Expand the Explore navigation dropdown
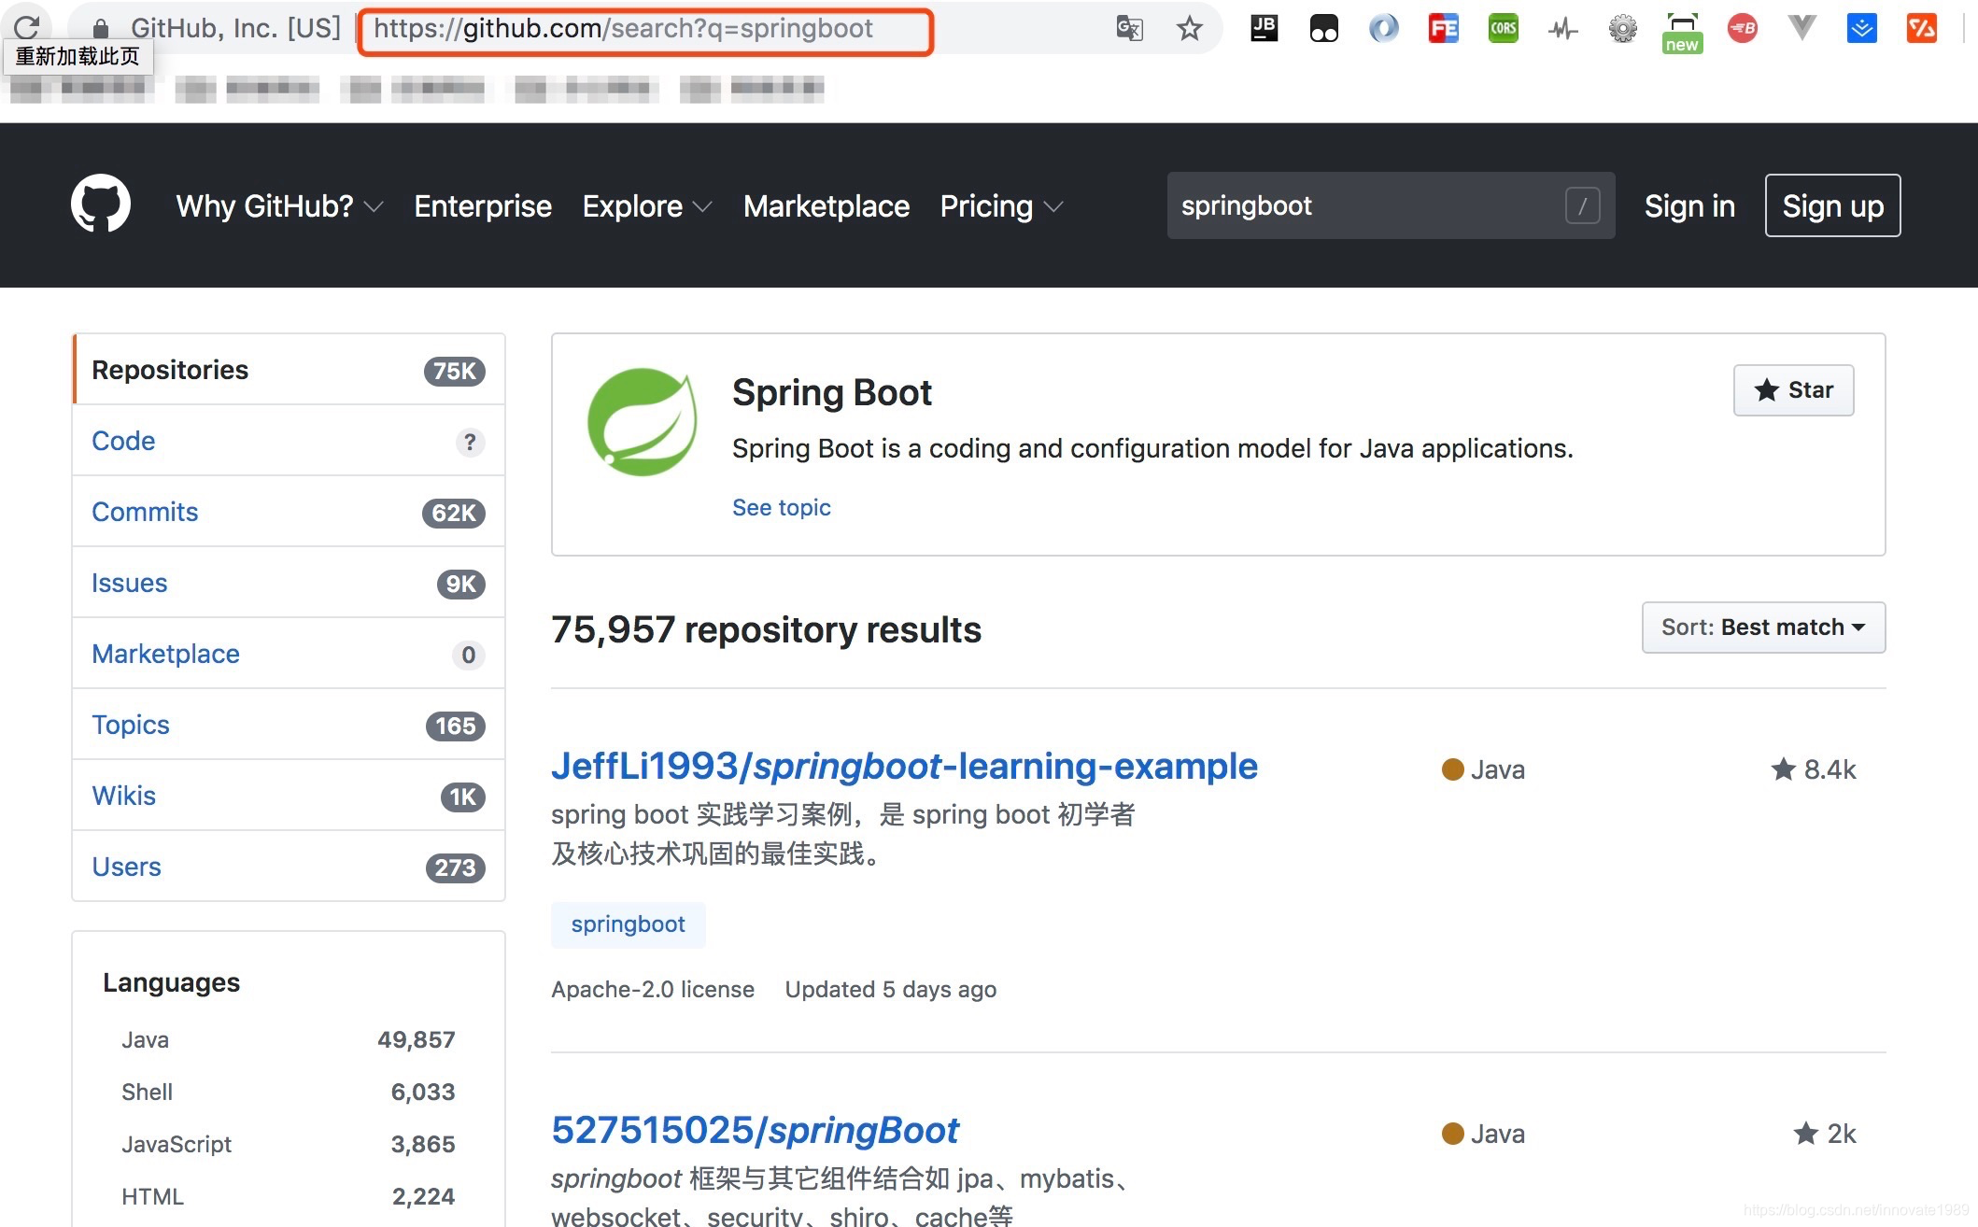The image size is (1978, 1227). 646,205
